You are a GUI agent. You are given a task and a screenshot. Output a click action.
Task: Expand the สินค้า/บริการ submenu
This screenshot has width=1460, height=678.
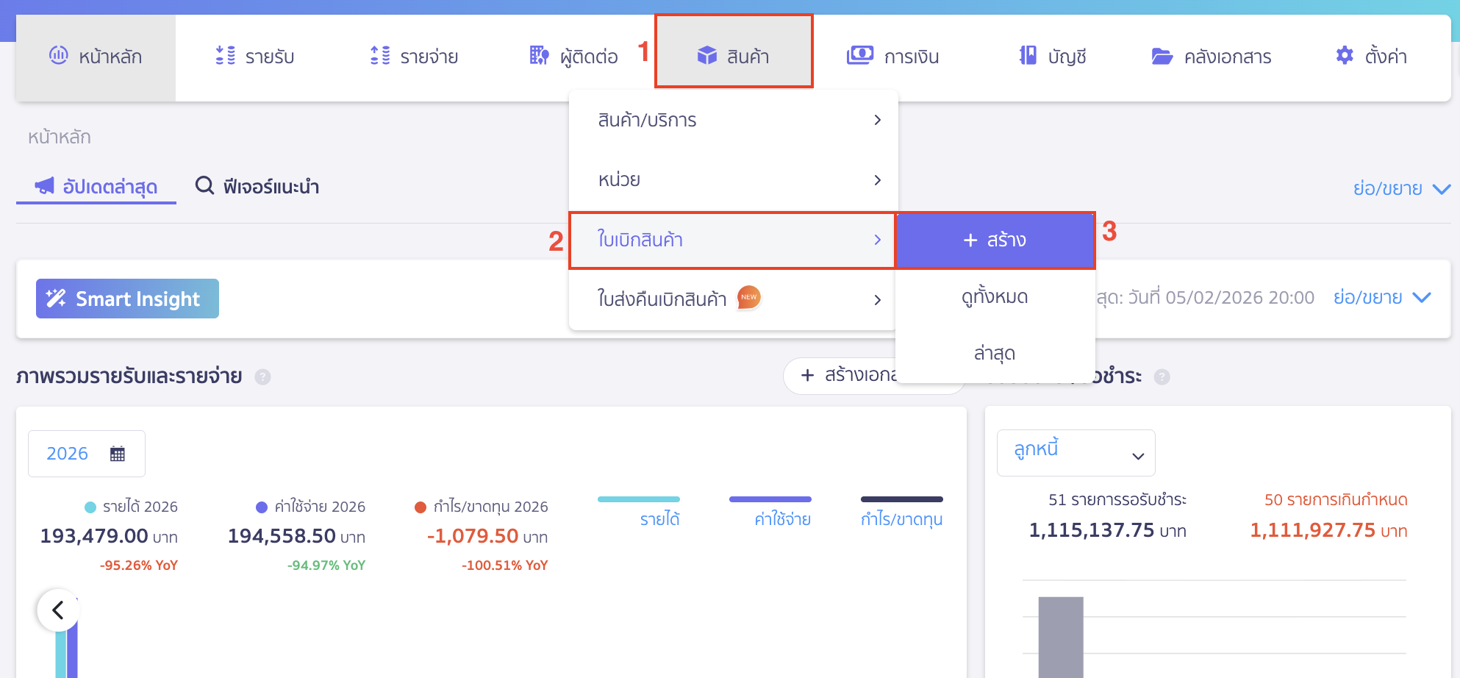click(733, 120)
